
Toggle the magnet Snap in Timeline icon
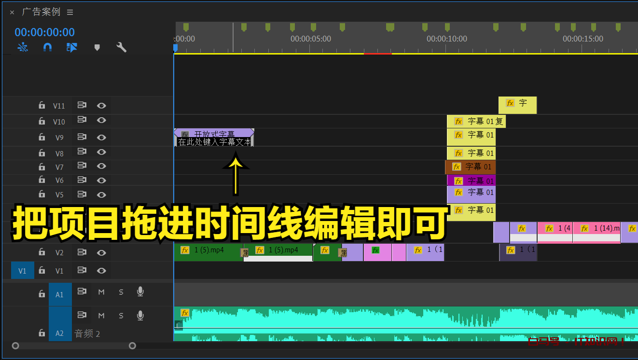pos(47,47)
